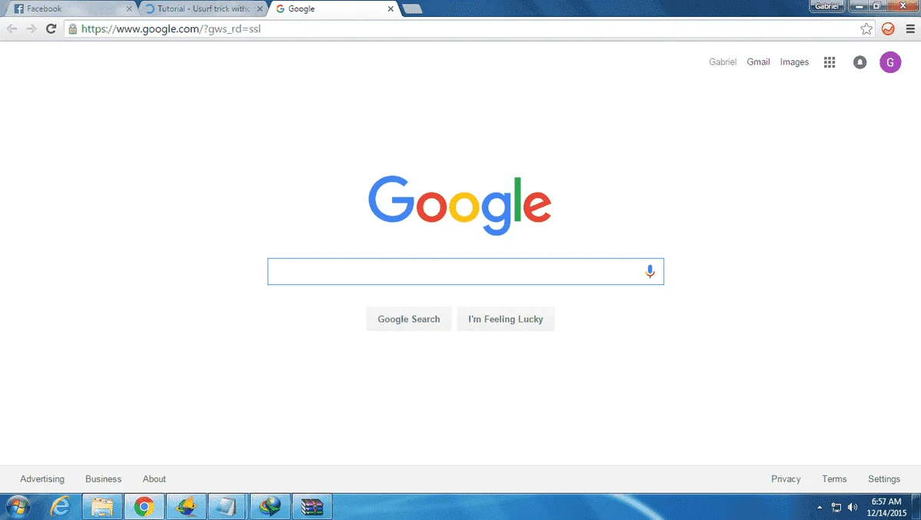Open the volume speaker tray icon
Viewport: 921px width, 520px height.
pos(853,507)
